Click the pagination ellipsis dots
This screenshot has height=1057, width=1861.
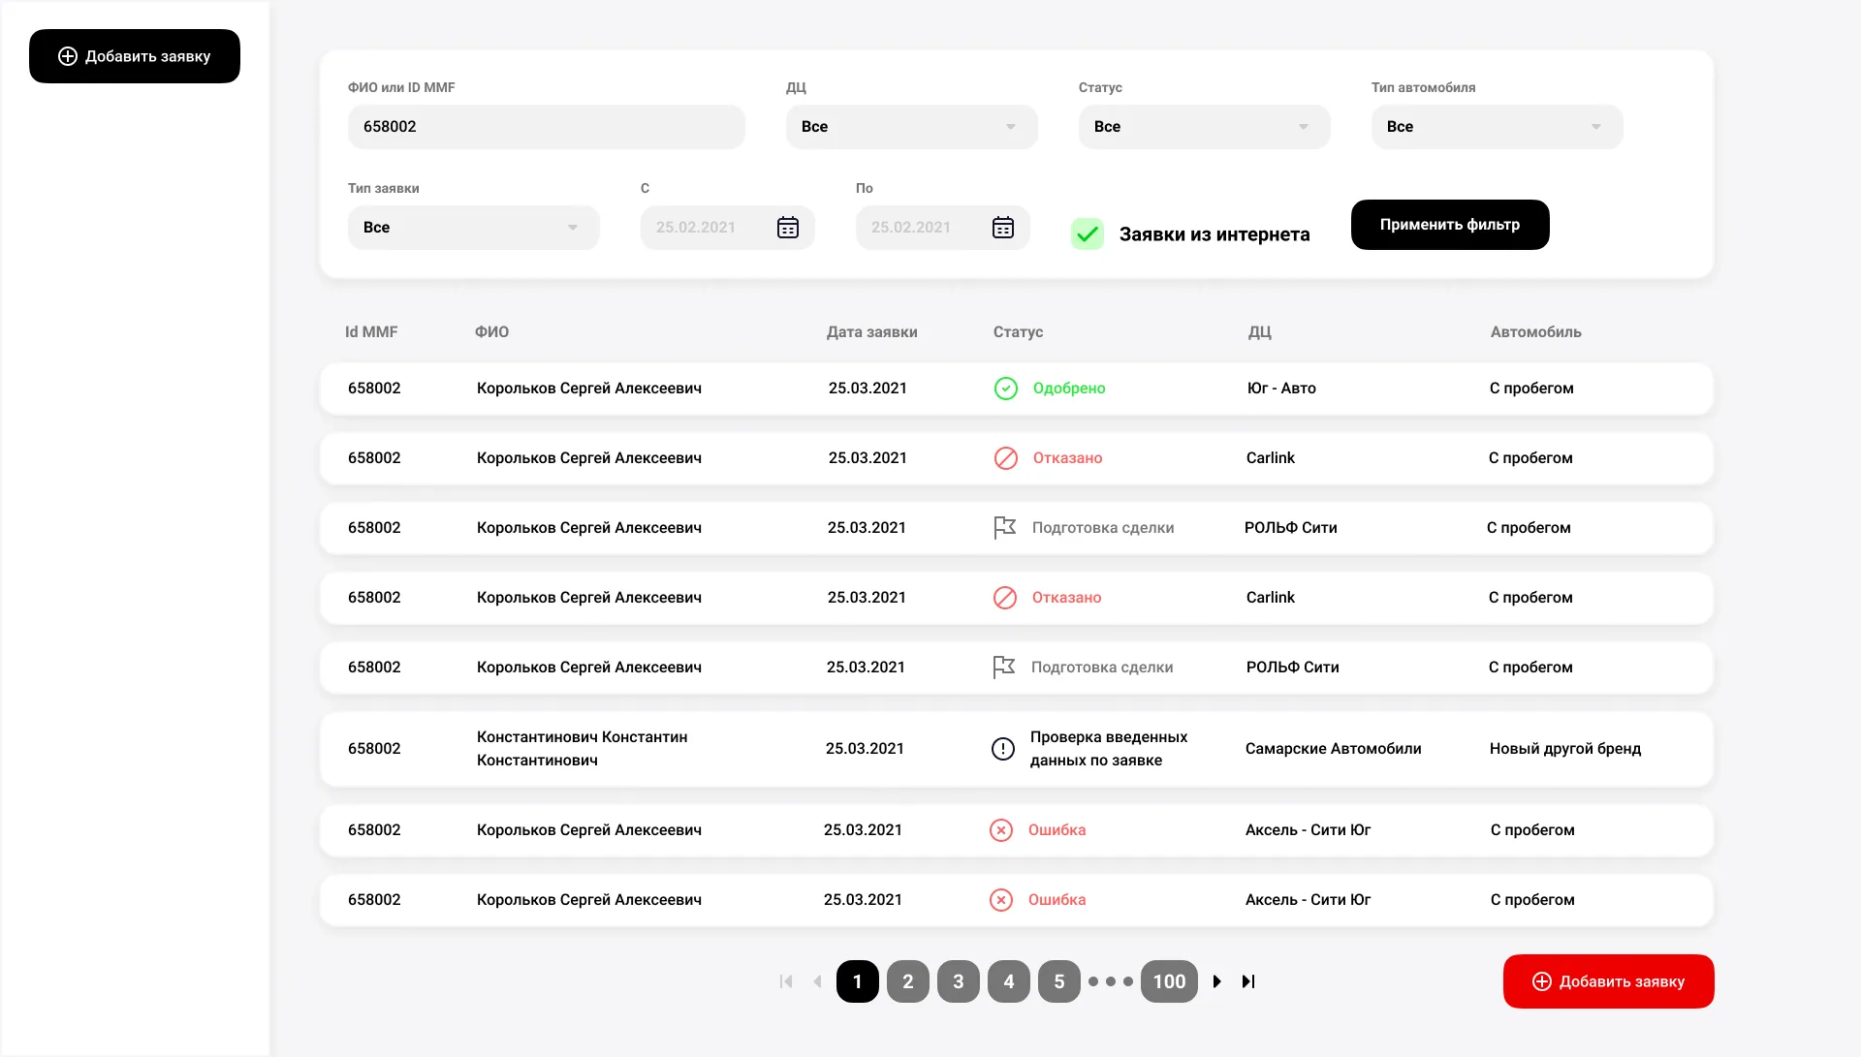1111,981
